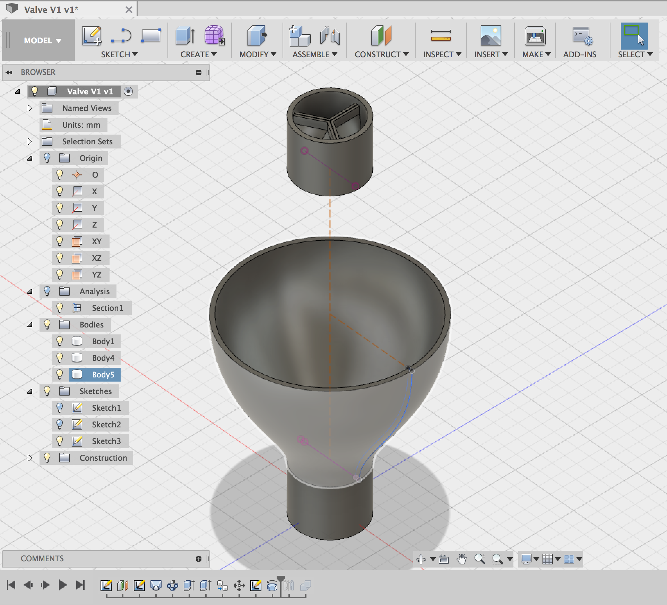Jump to timeline start
Image resolution: width=667 pixels, height=605 pixels.
pos(11,585)
